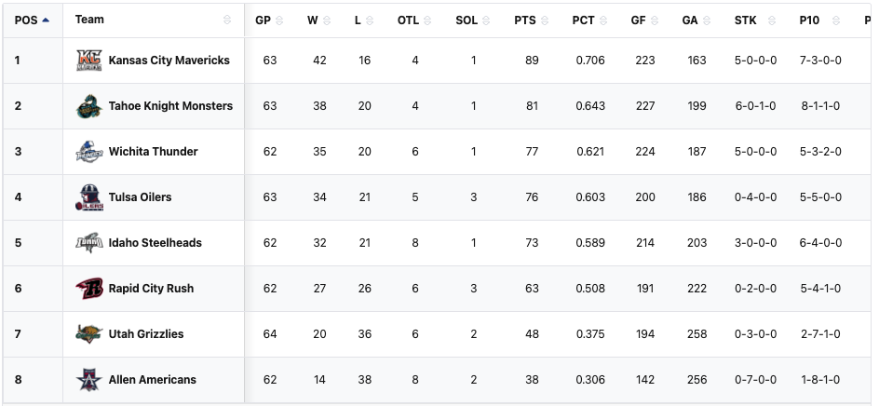Click the Kansas City Mavericks team logo
879x406 pixels.
click(88, 61)
